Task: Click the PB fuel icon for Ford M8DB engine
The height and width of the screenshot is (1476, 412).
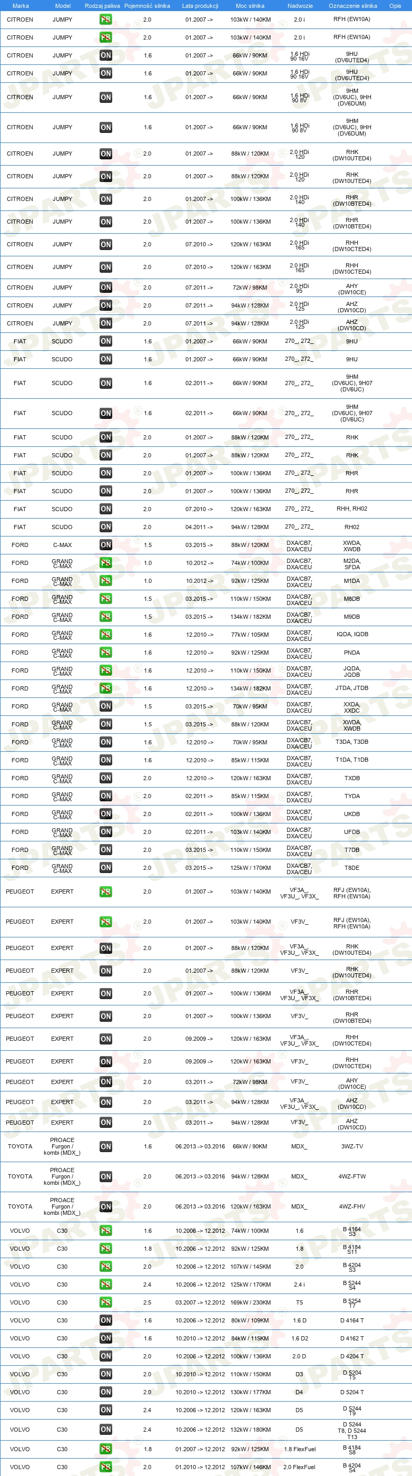Action: click(x=106, y=599)
